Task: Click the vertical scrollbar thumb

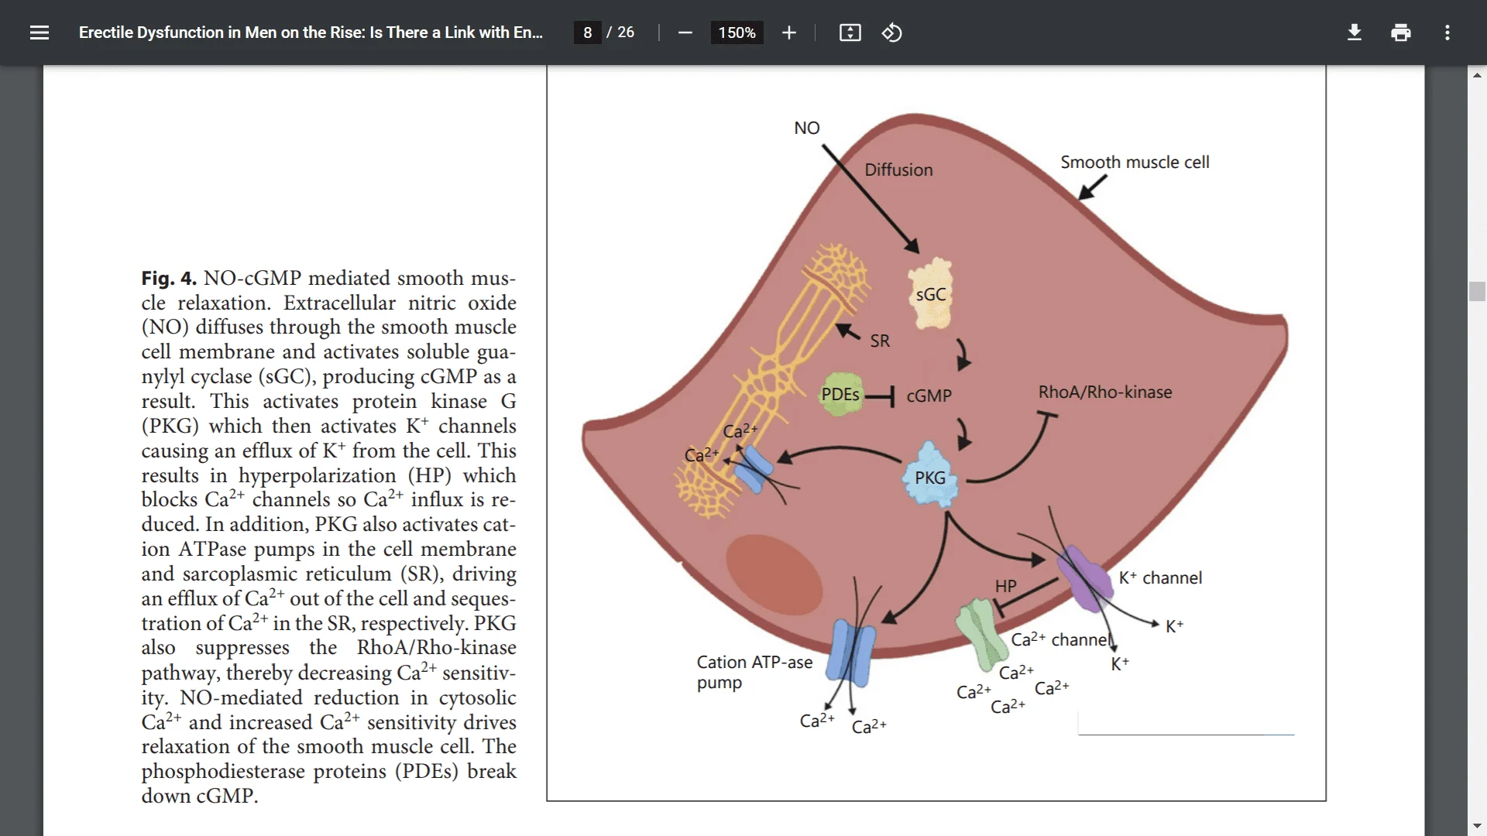Action: [1477, 291]
